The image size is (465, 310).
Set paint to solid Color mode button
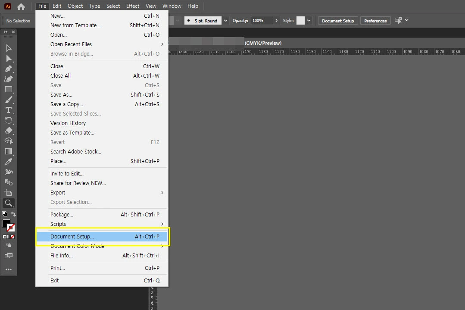click(4, 237)
